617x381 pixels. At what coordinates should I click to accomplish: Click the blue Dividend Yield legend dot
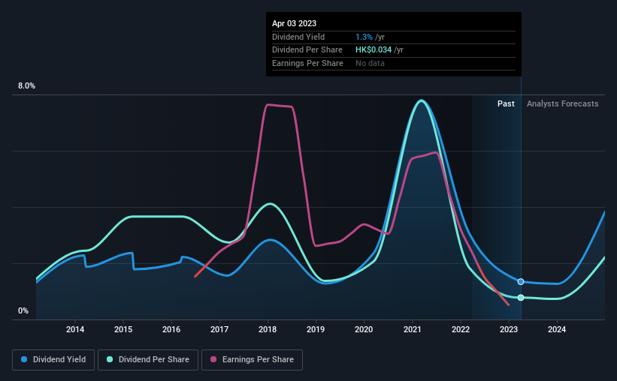click(24, 359)
